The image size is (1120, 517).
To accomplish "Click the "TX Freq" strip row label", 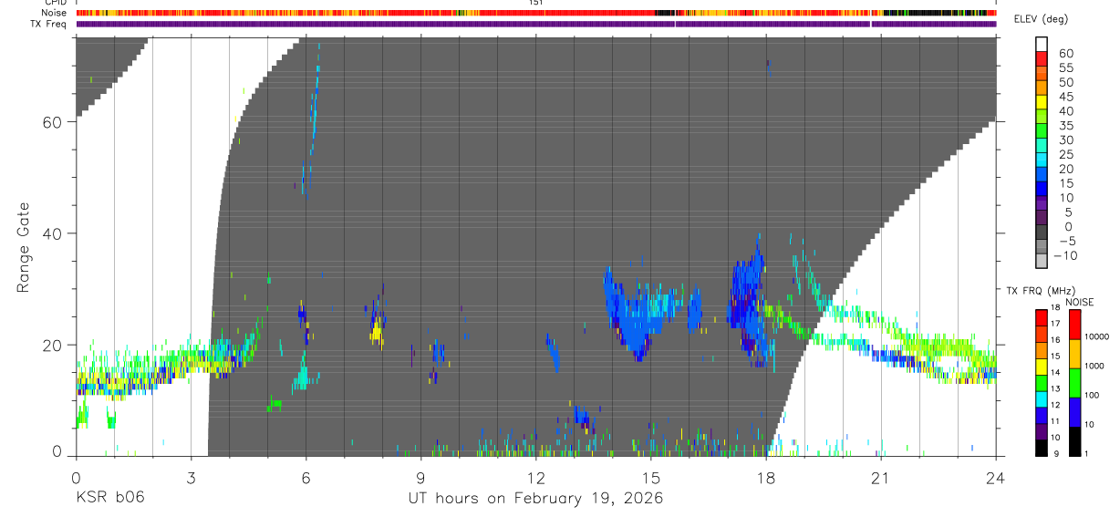I will click(x=48, y=24).
